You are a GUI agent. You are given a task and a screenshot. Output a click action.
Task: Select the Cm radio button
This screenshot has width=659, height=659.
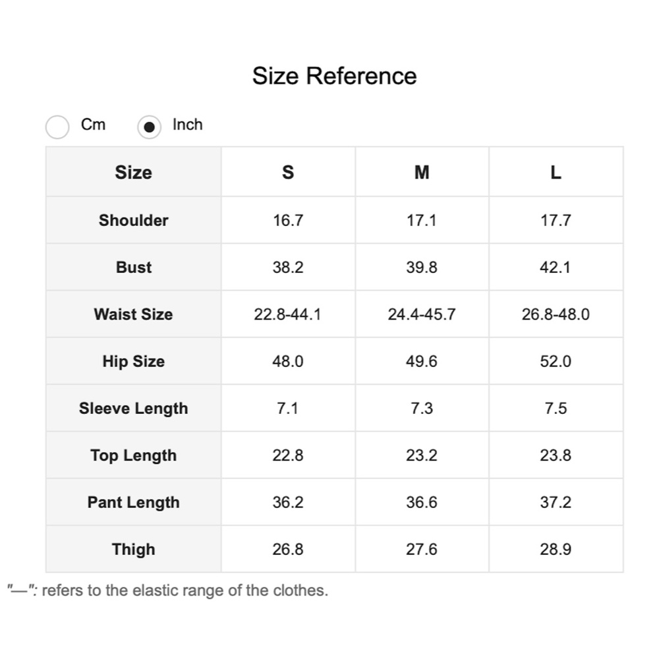[x=57, y=127]
